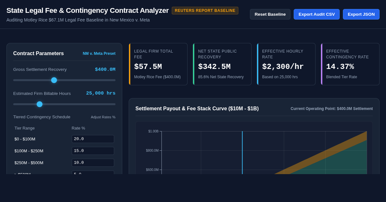Screen dimensions: 386x202
Task: Click the $250M - $500M tier label
Action: (29, 163)
